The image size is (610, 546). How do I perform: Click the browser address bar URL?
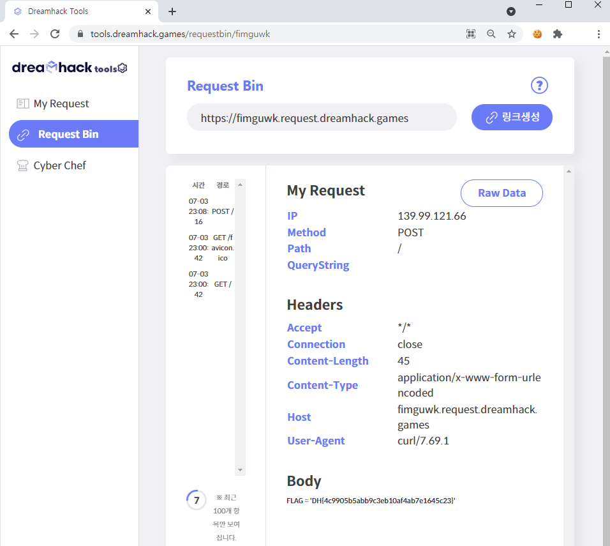[180, 34]
